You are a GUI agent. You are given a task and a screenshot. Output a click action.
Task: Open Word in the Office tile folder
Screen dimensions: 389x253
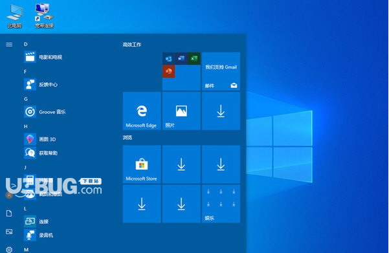(181, 59)
